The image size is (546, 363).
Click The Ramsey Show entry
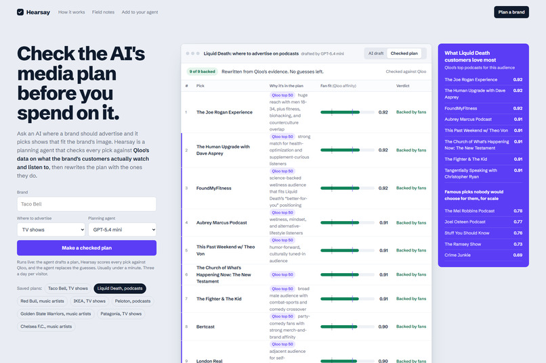(483, 244)
